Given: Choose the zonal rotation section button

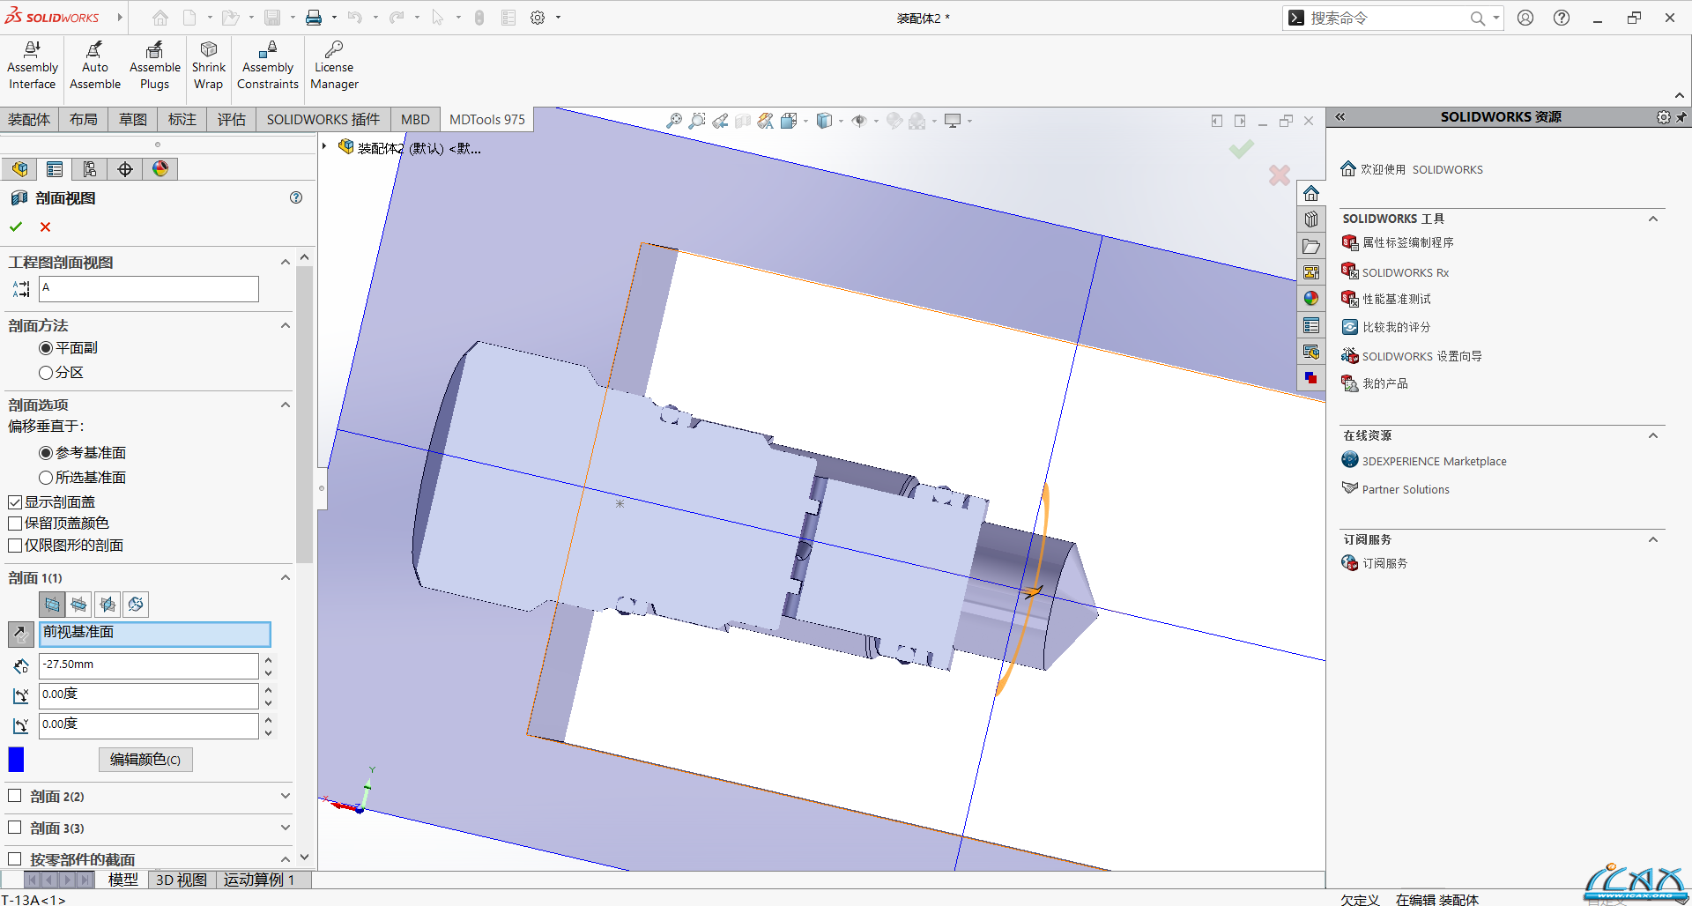Looking at the screenshot, I should click(136, 604).
